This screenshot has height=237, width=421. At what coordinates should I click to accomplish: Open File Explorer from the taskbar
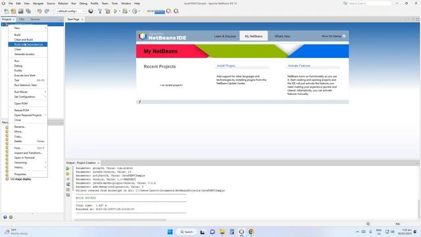click(222, 232)
